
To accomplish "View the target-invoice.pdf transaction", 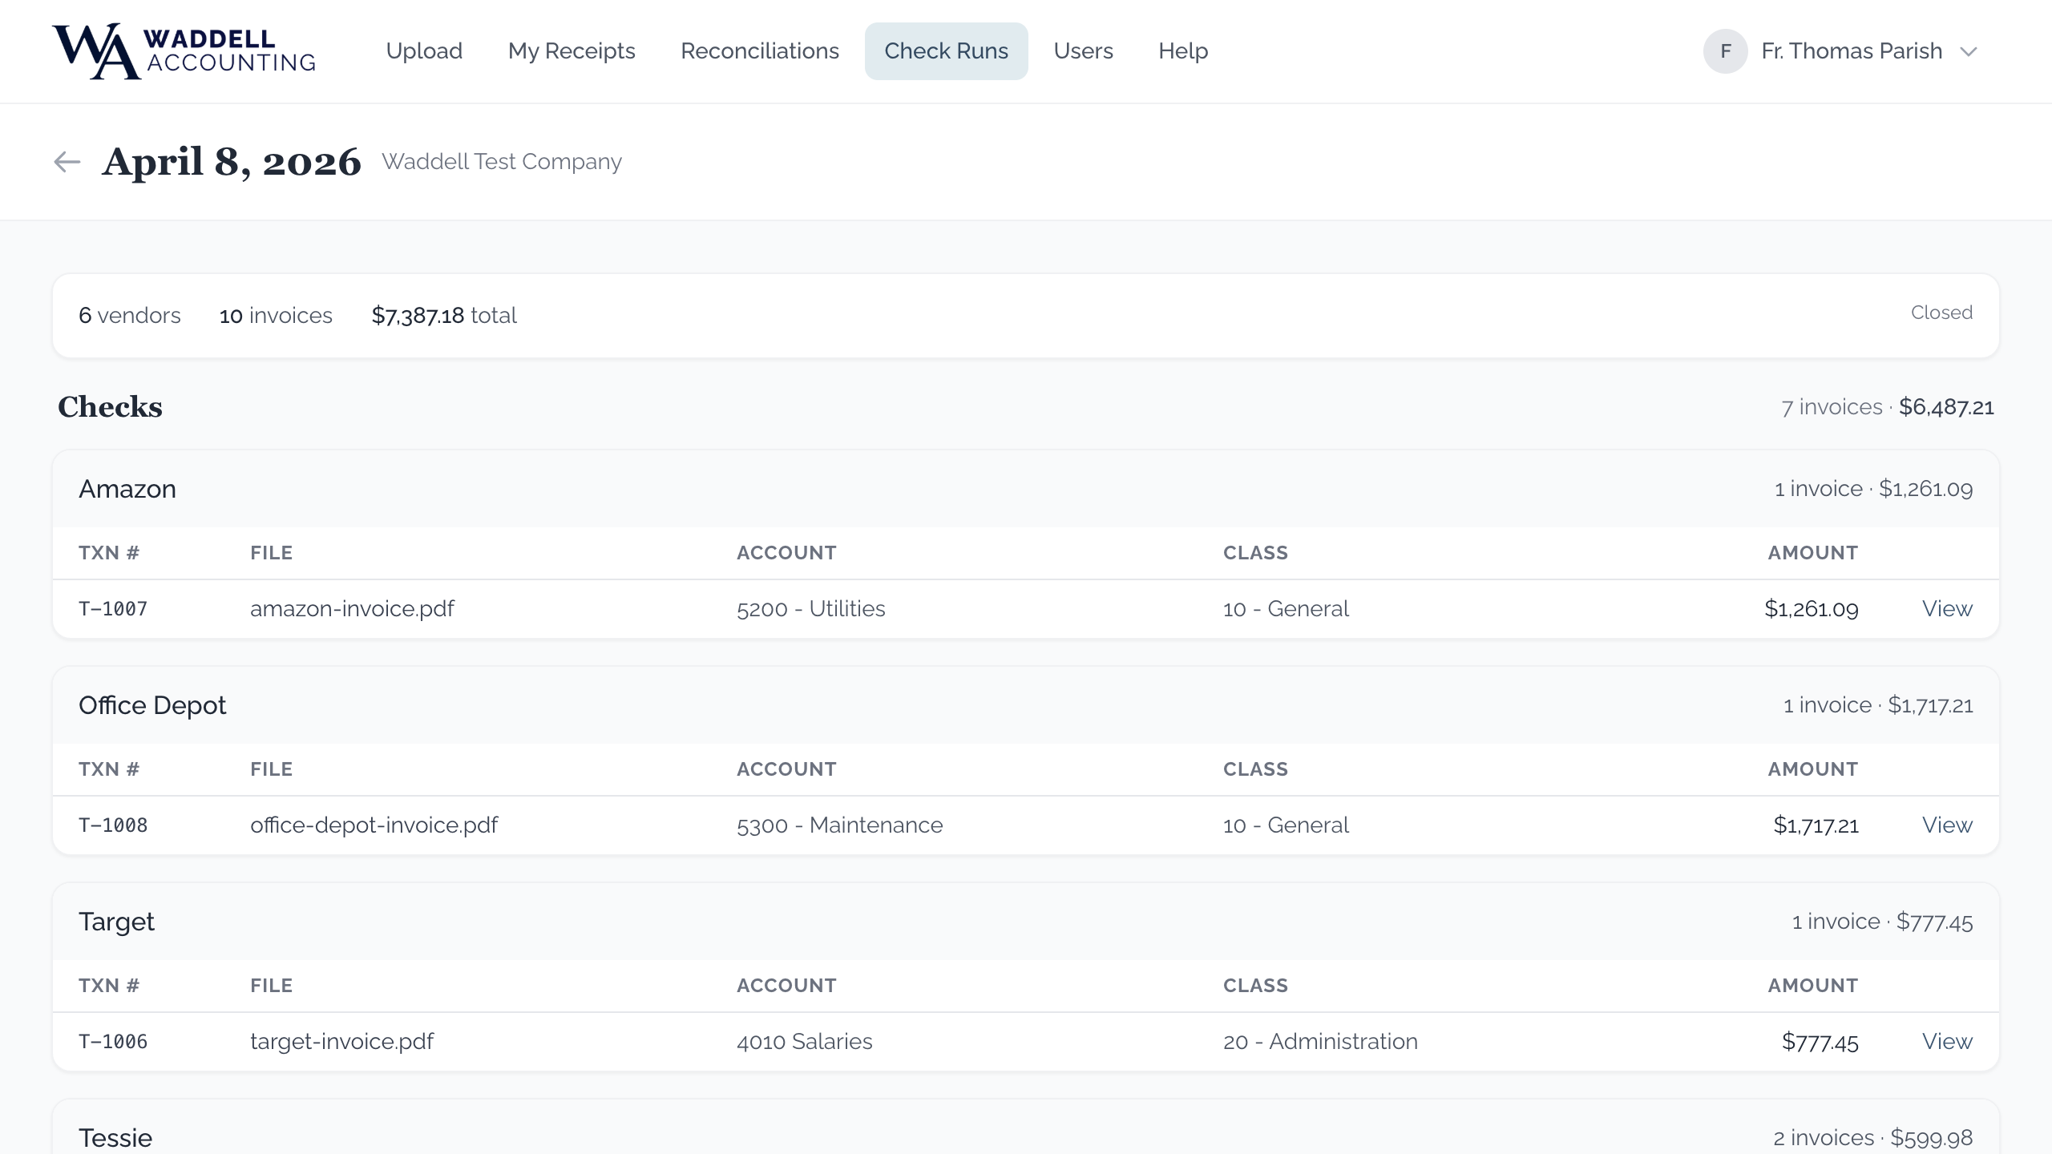I will [1947, 1042].
